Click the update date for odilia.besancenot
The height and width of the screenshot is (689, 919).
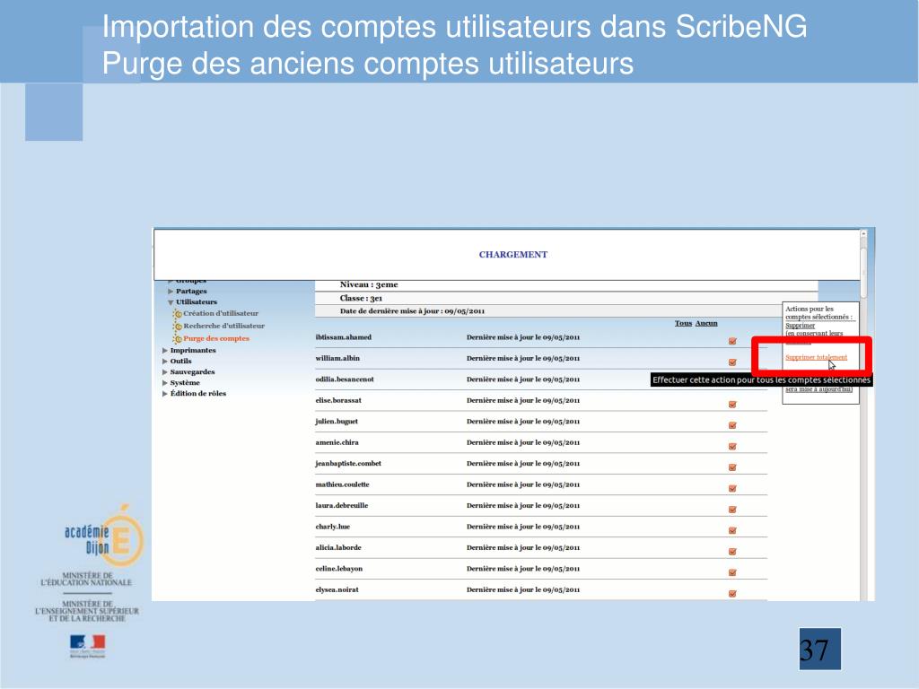coord(523,379)
